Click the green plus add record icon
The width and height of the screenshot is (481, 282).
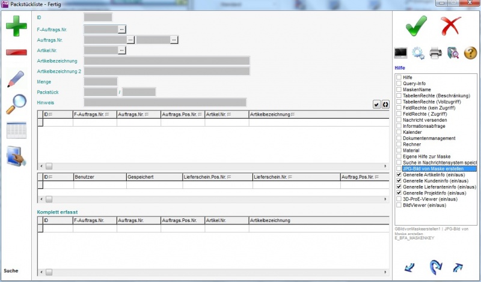(16, 28)
